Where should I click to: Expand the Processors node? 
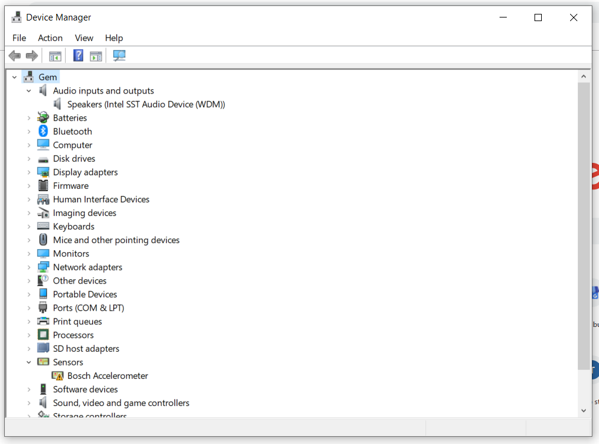coord(29,335)
